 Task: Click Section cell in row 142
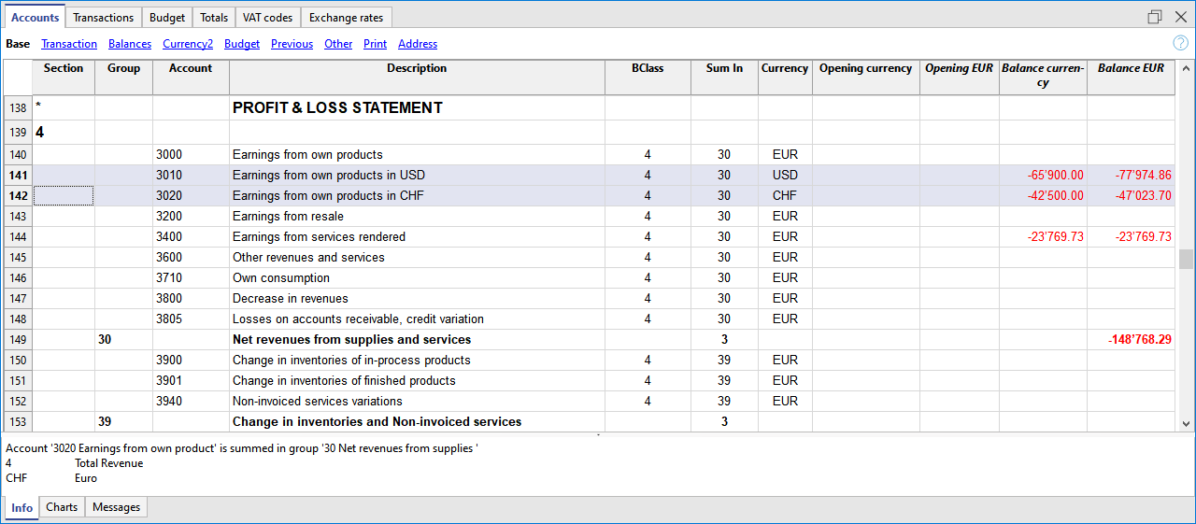[64, 196]
